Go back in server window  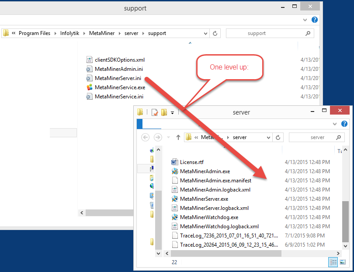(145, 137)
